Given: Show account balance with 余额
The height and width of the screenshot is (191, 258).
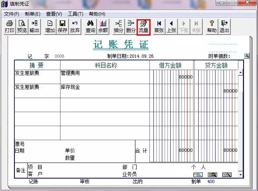Looking at the screenshot, I should point(103,27).
